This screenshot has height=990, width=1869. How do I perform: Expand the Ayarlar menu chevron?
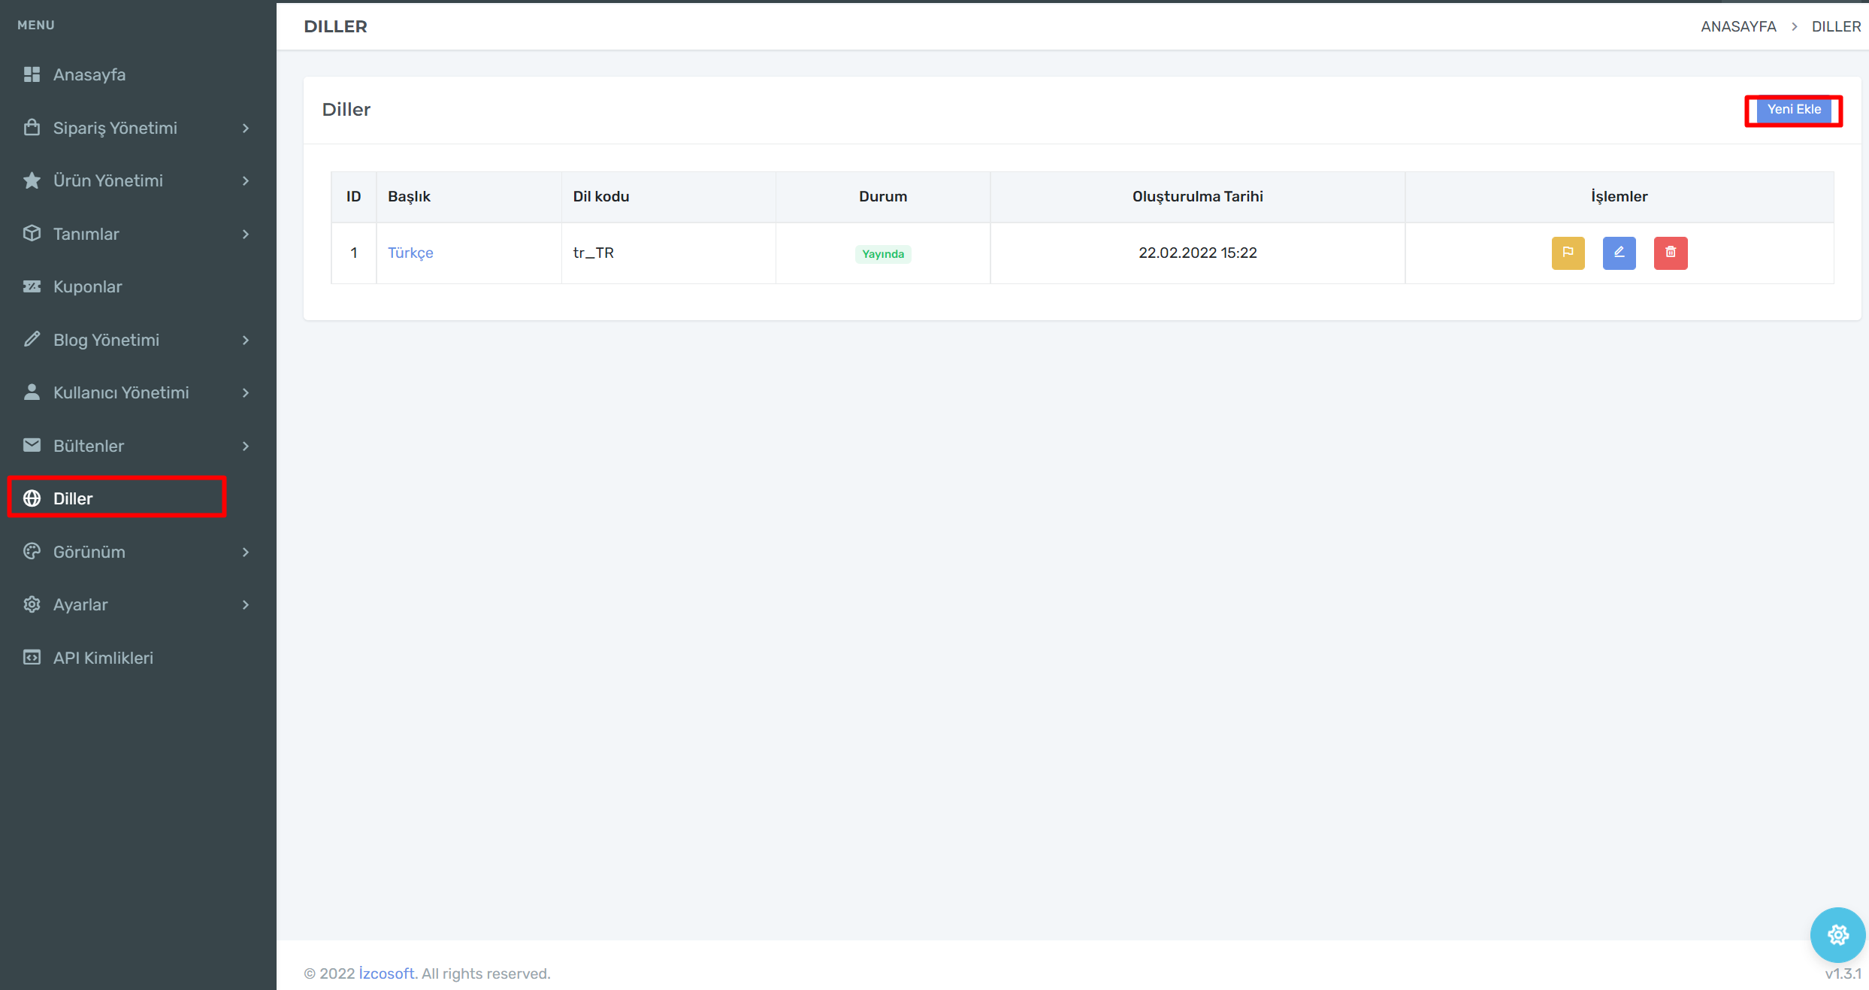click(x=246, y=605)
